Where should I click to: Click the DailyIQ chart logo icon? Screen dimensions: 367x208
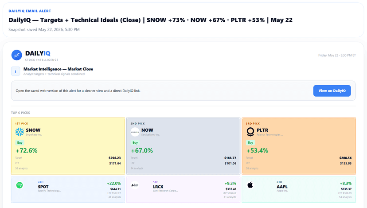[16, 55]
